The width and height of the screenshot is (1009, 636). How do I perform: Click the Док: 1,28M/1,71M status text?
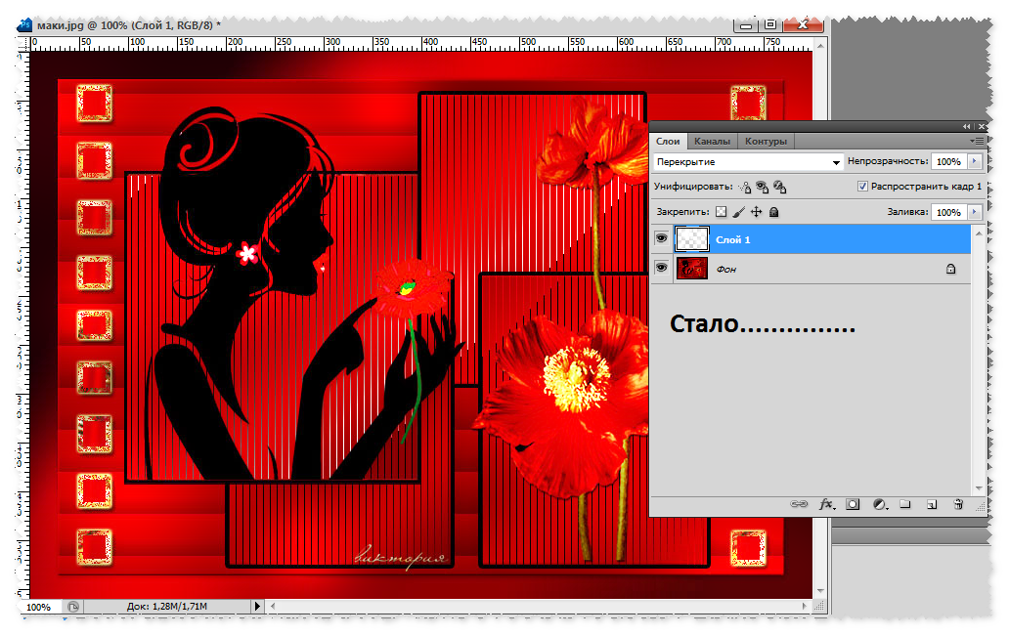coord(166,607)
